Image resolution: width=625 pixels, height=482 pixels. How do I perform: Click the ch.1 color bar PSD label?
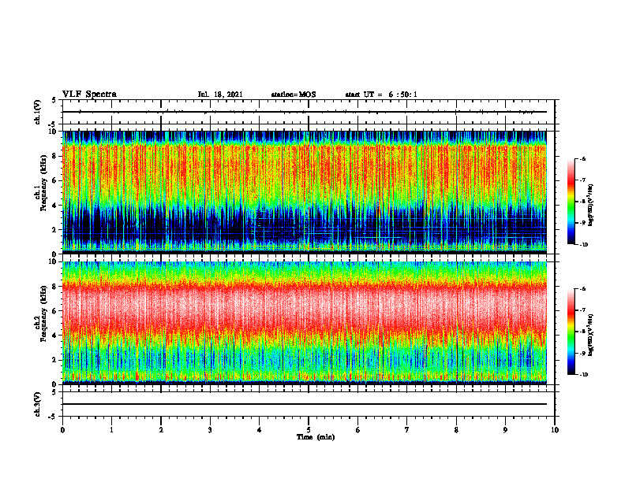pyautogui.click(x=590, y=206)
